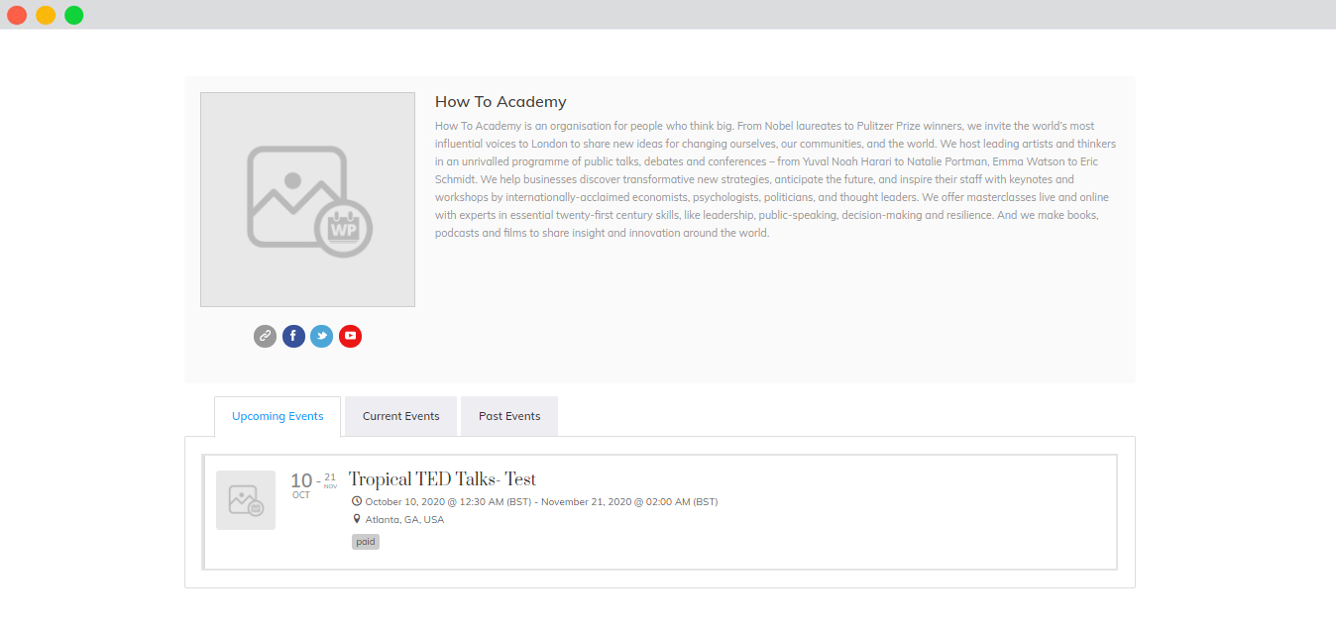
Task: Click the paid ticket tag
Action: pos(366,542)
